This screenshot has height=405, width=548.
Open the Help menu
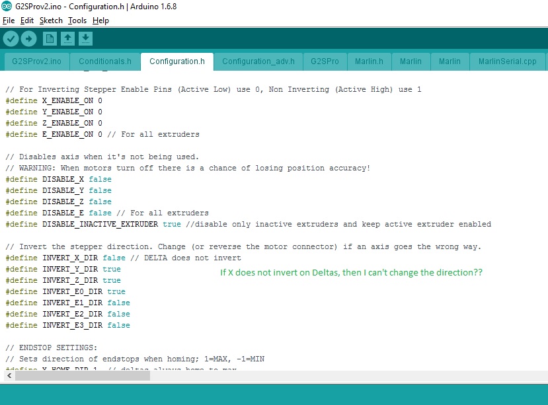click(100, 20)
